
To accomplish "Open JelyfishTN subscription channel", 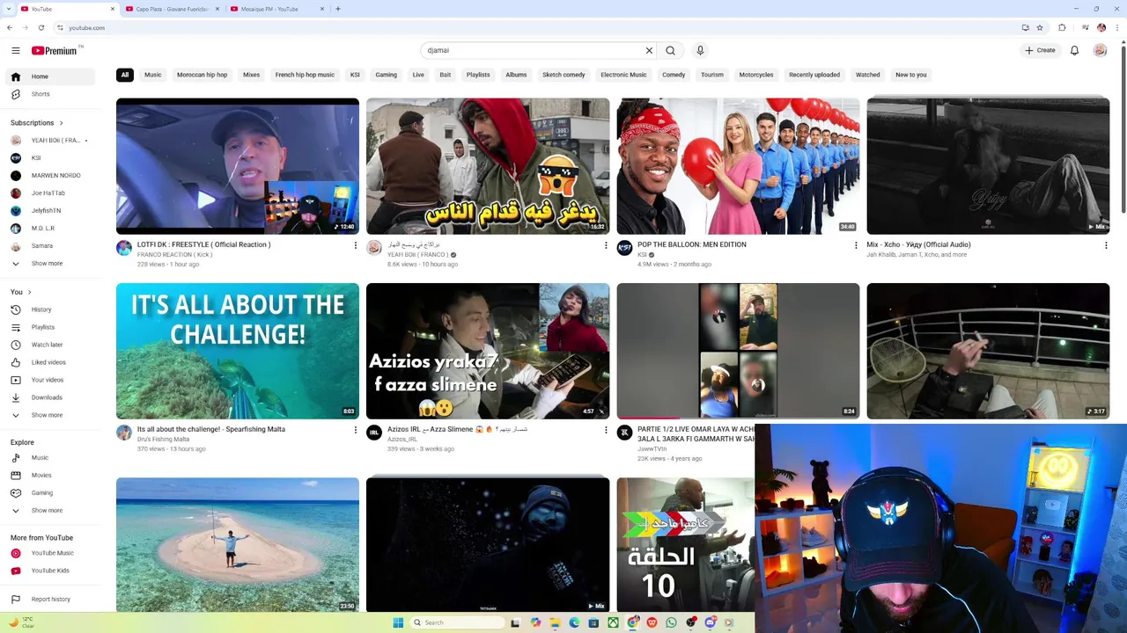I will point(51,211).
